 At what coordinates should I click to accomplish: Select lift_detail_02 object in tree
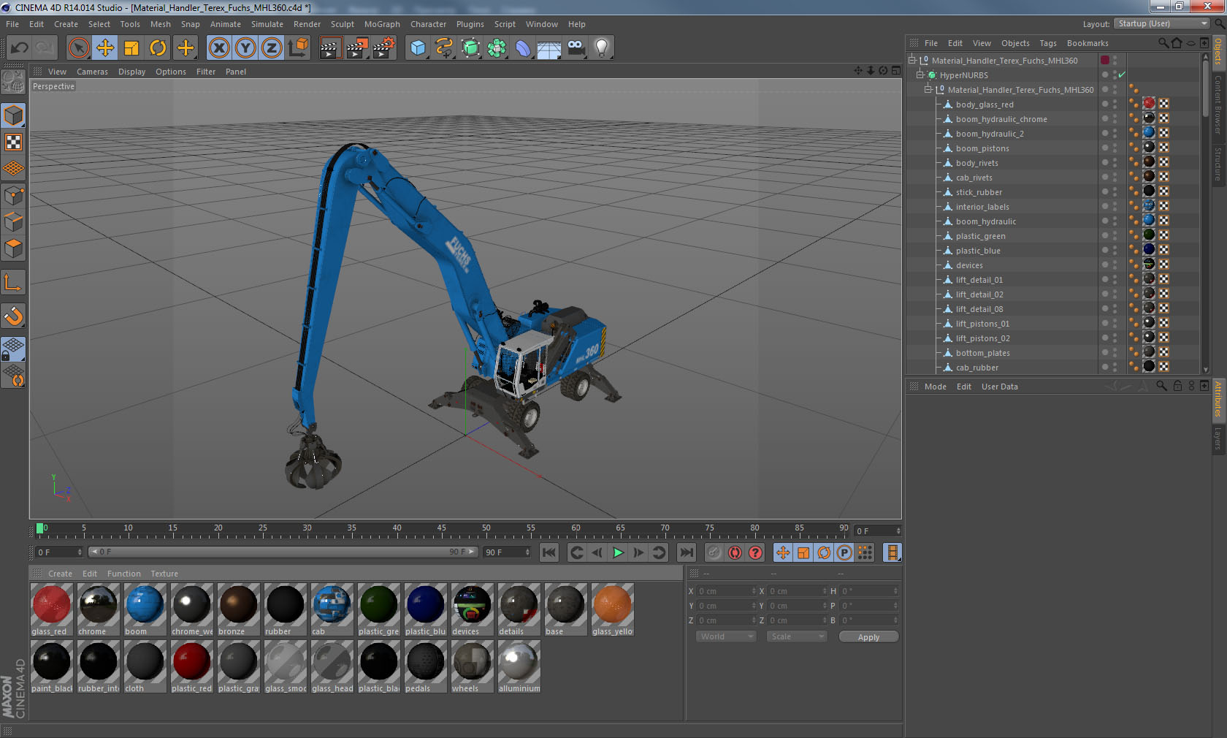[979, 294]
